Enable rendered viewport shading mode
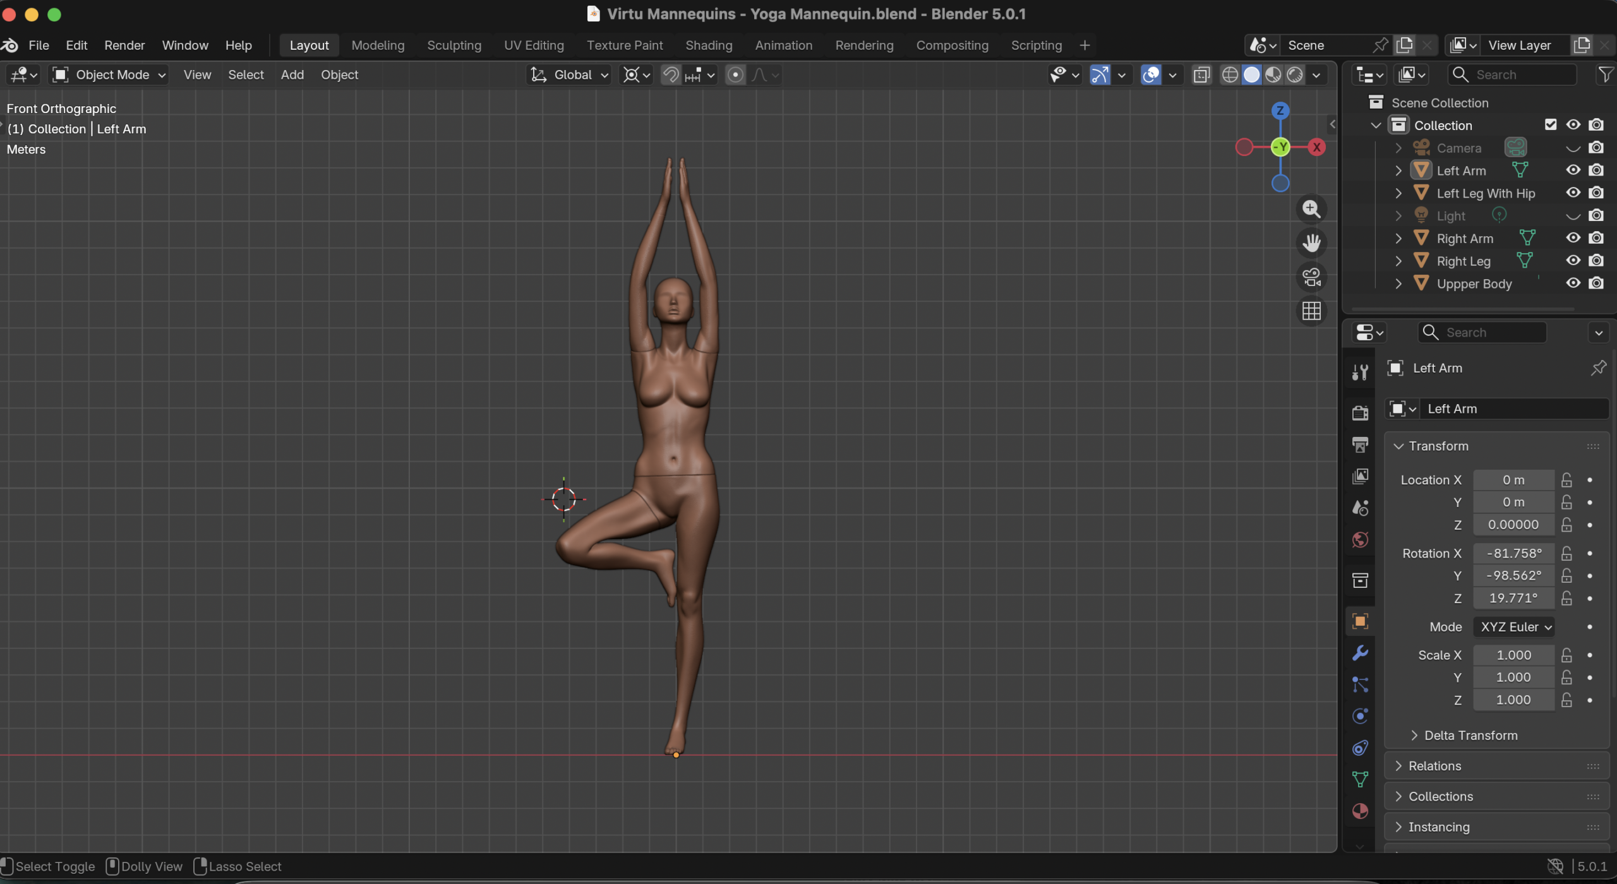The width and height of the screenshot is (1617, 884). click(1295, 75)
